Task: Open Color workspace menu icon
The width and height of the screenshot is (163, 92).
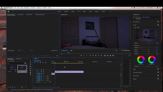Action: [81, 11]
